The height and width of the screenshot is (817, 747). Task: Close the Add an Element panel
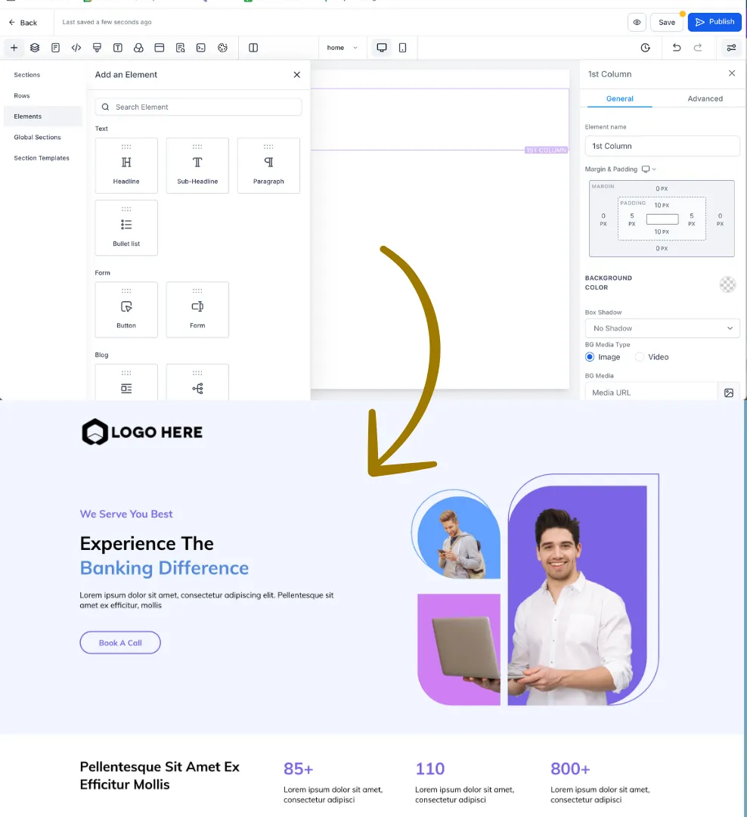point(297,75)
